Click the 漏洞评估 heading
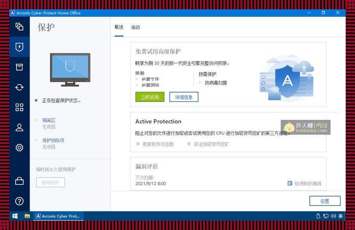Screen dimensions: 355x230 click(147, 167)
